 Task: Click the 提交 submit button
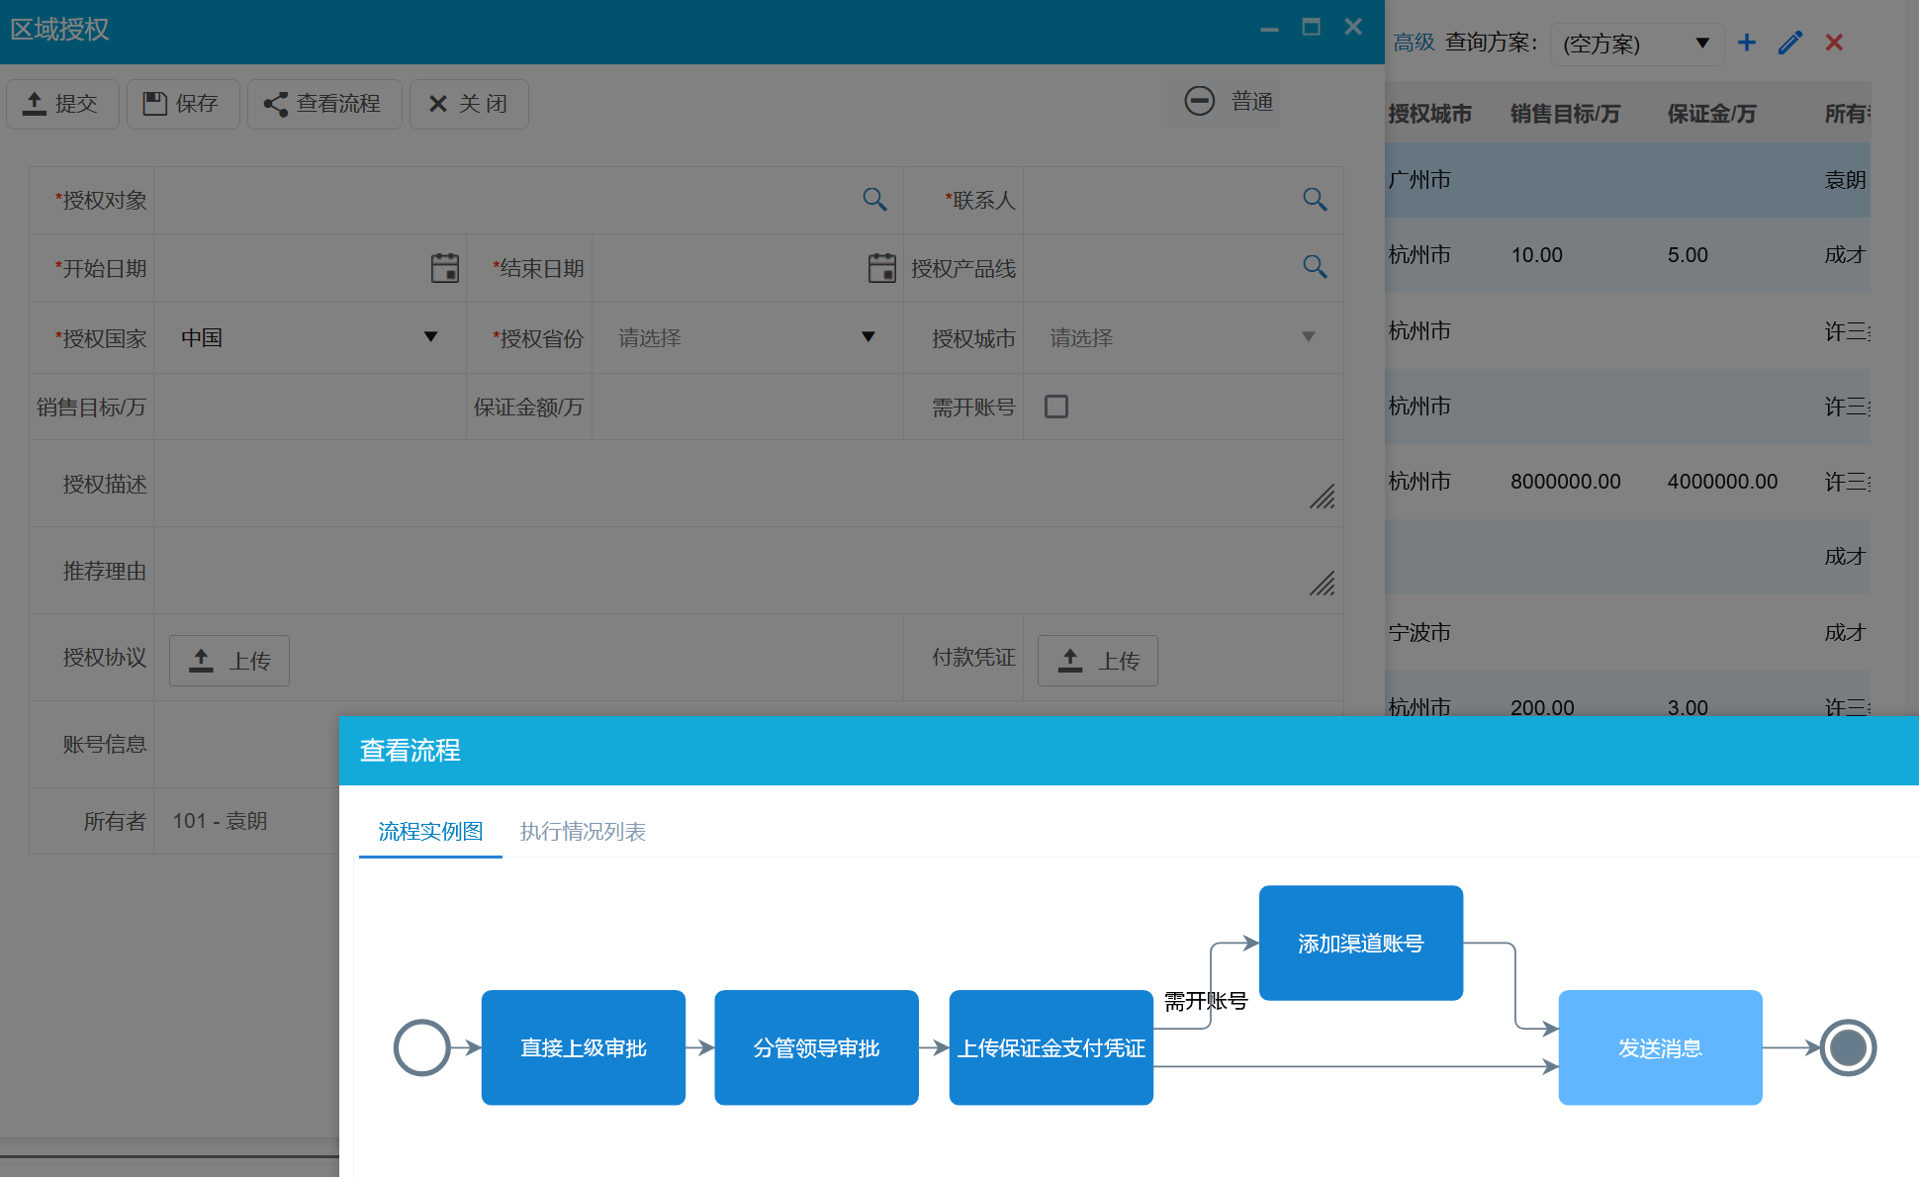[x=62, y=104]
